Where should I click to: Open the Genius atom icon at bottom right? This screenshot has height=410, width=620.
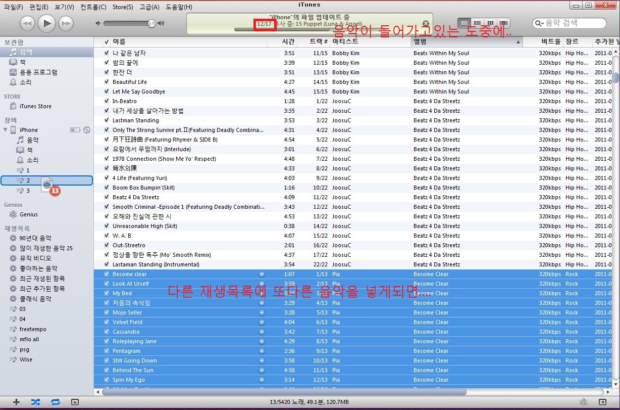pyautogui.click(x=583, y=402)
